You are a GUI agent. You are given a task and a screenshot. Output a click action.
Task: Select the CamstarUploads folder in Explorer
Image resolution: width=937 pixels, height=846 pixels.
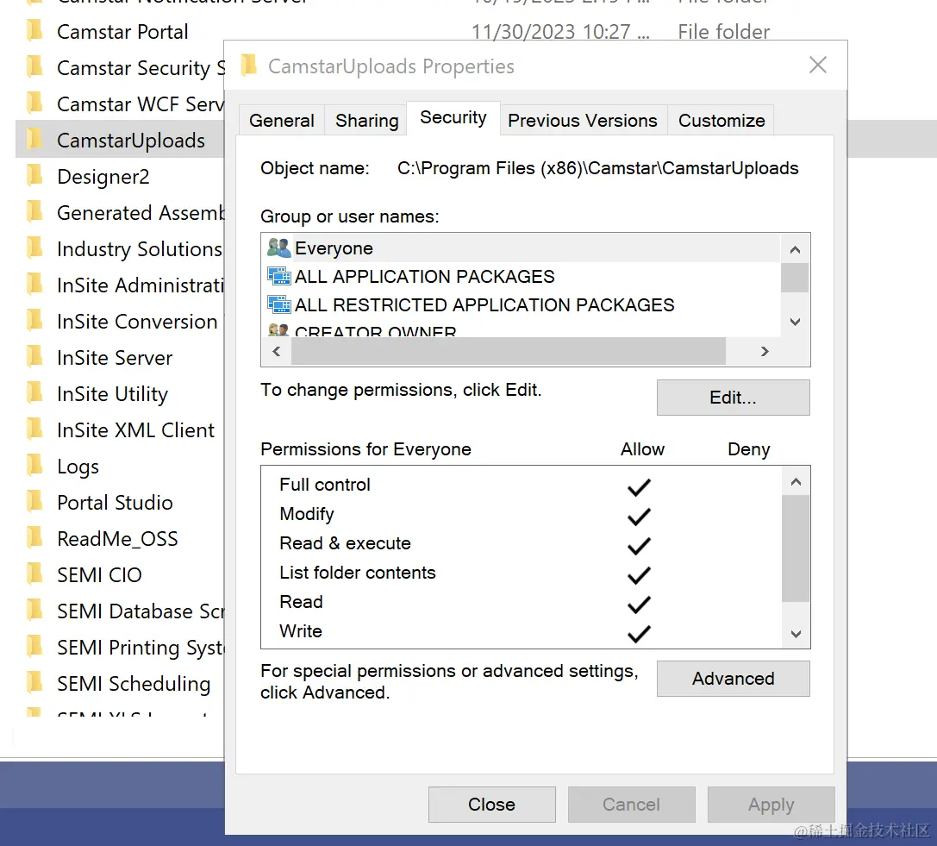click(x=131, y=141)
